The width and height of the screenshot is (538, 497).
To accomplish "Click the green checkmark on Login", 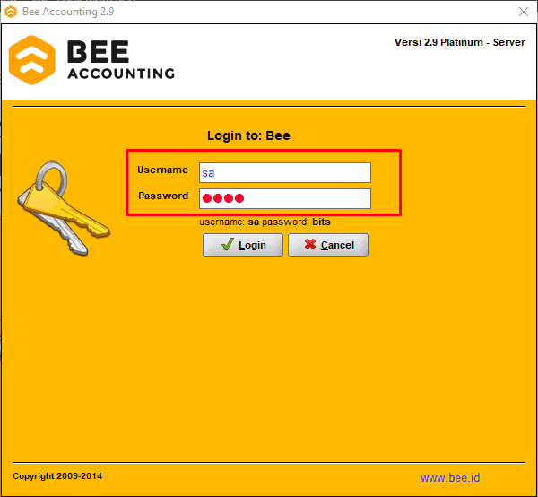I will (x=228, y=244).
